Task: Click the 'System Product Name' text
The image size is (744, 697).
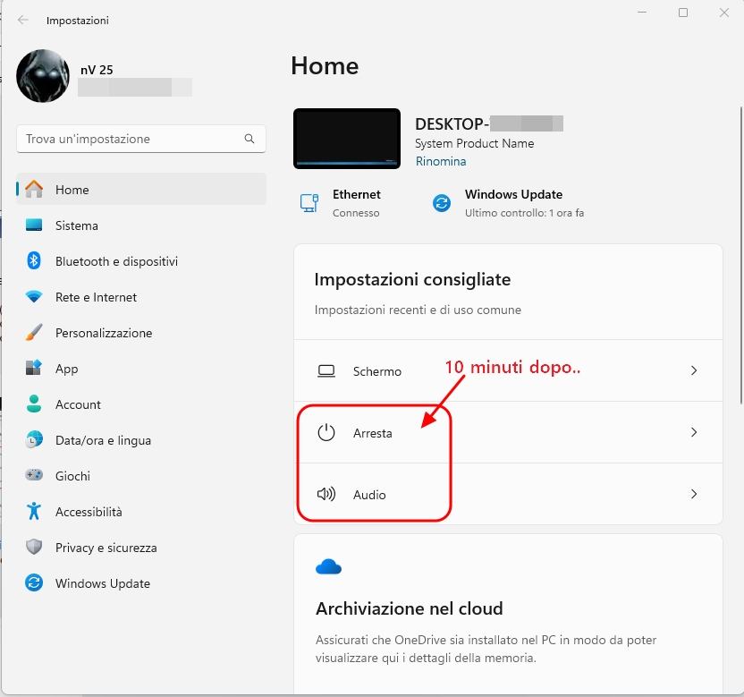Action: (475, 143)
